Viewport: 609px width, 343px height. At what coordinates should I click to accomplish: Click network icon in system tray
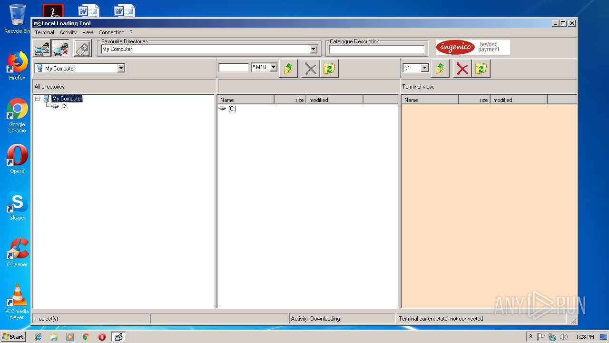(x=552, y=337)
